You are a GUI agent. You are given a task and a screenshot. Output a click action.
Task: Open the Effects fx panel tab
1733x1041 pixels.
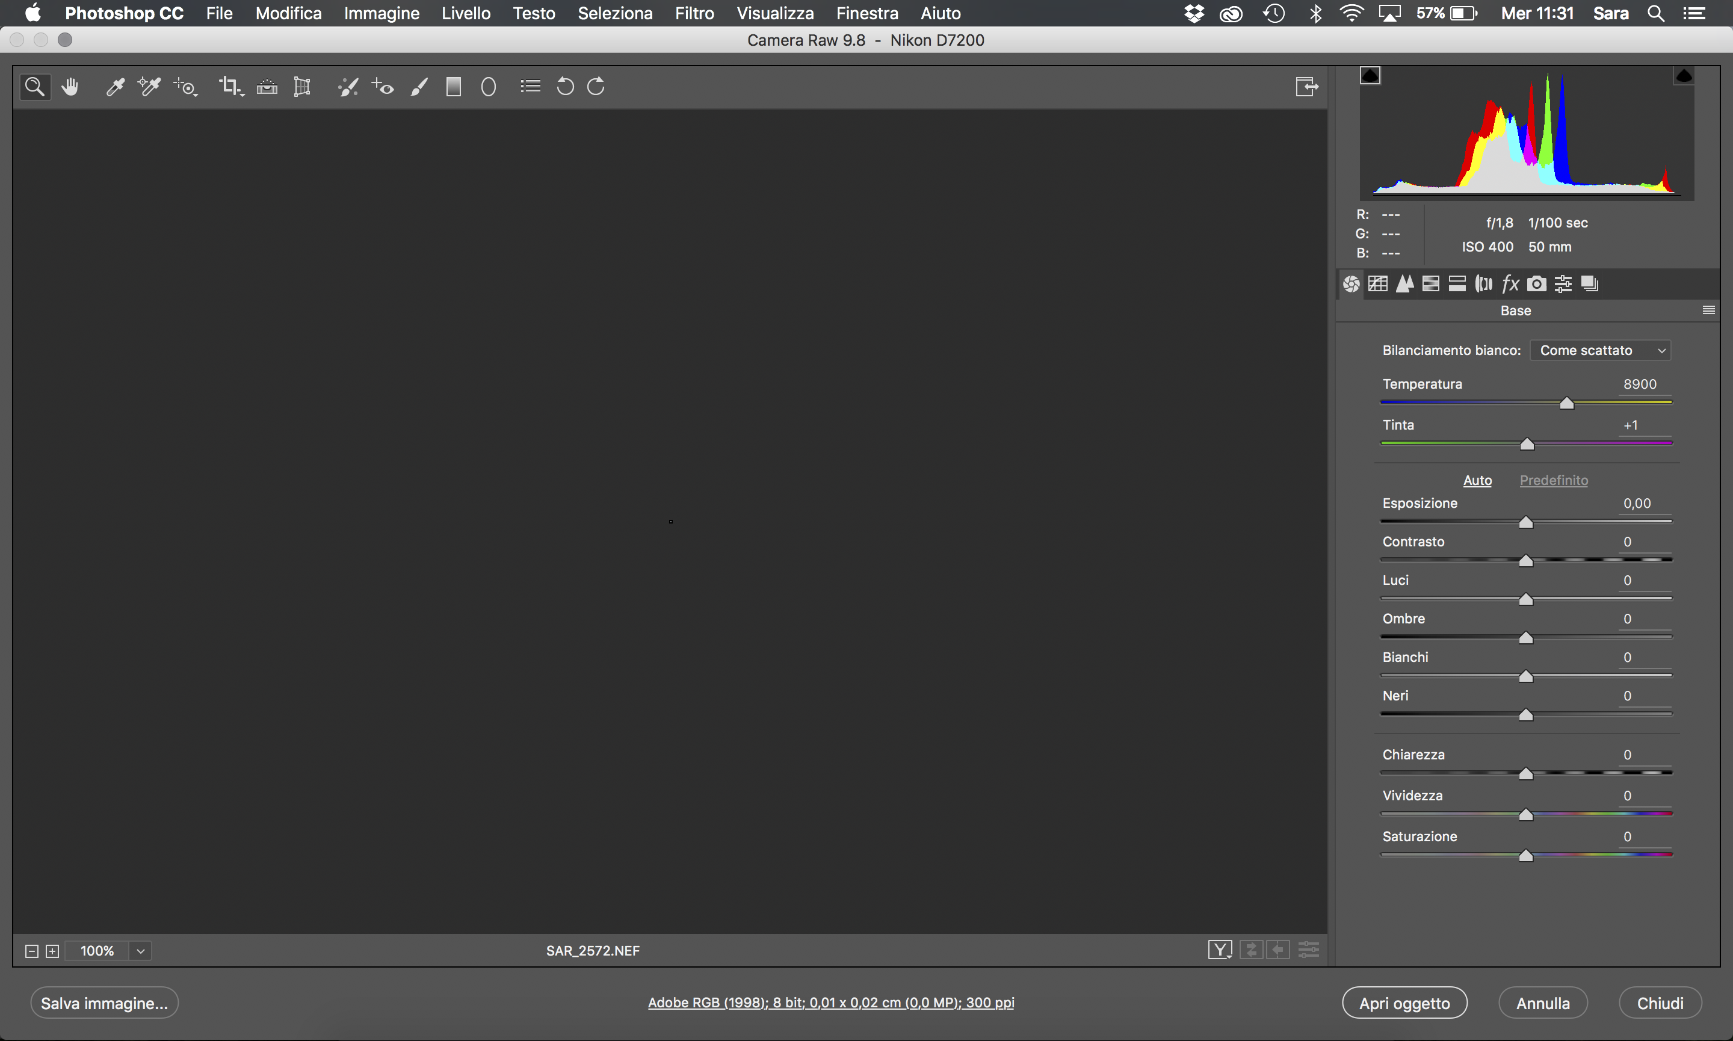(x=1510, y=283)
